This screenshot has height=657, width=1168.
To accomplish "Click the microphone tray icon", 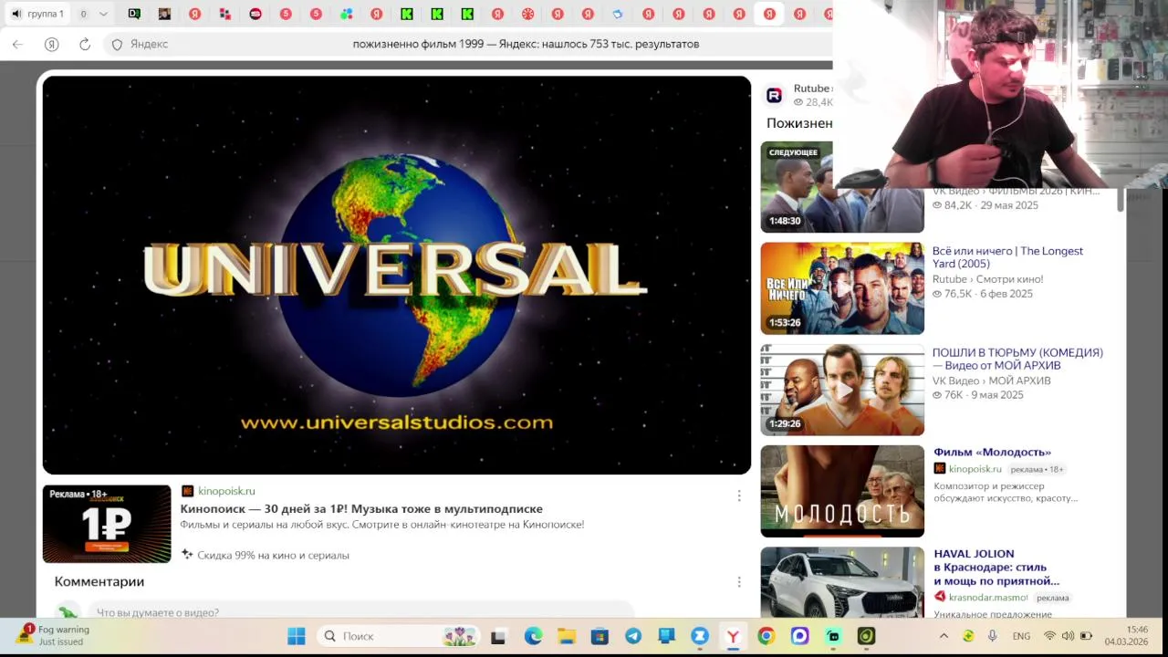I will (x=992, y=636).
